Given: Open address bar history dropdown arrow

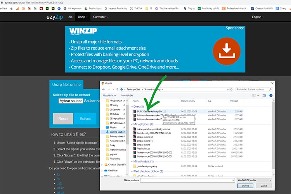Looking at the screenshot, I should 227,90.
